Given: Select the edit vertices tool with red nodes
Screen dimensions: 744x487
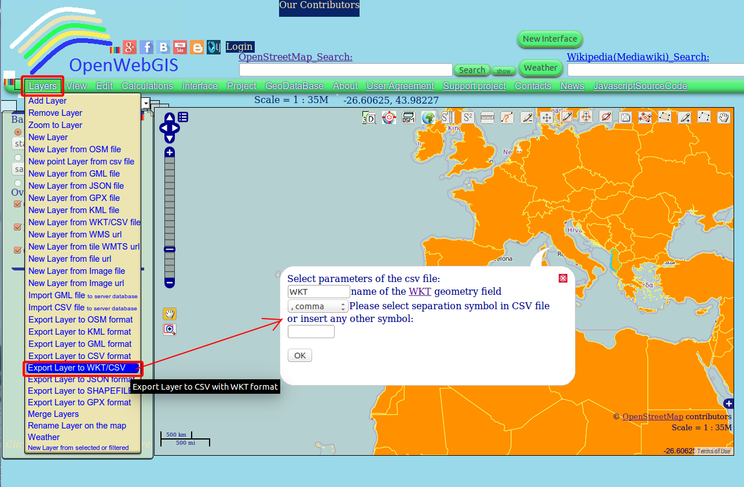Looking at the screenshot, I should (644, 118).
